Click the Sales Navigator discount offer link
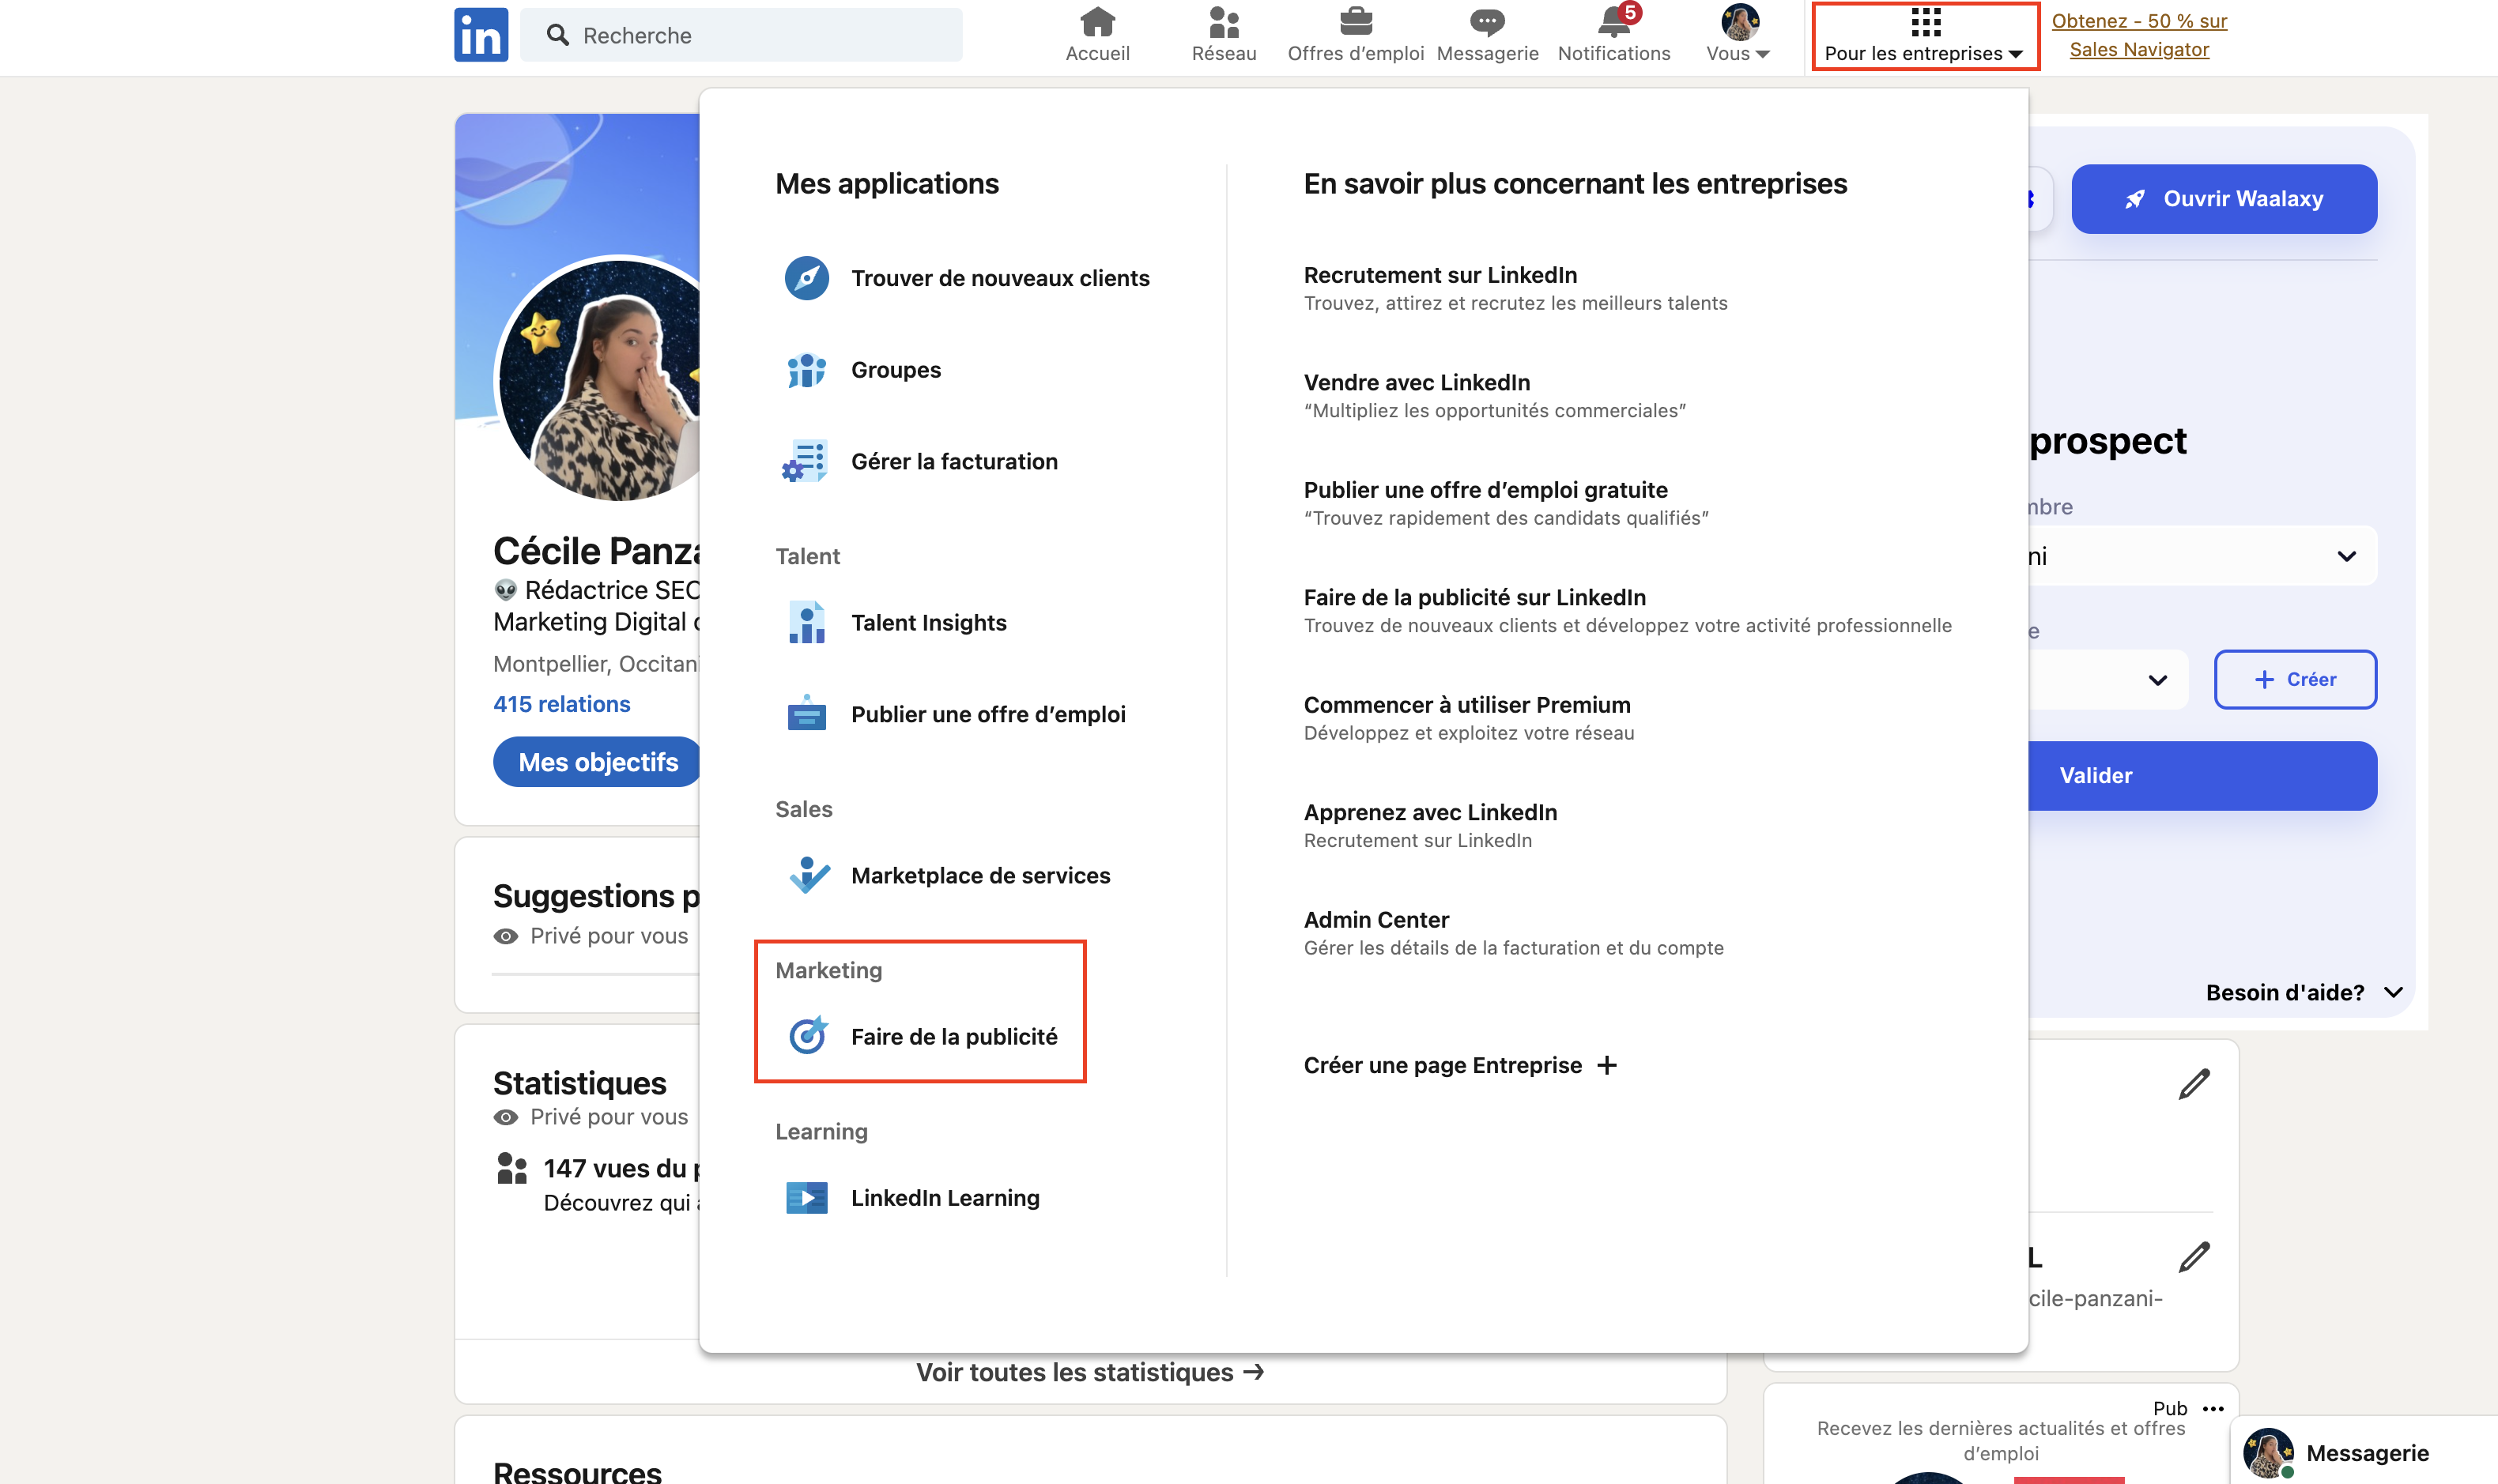The width and height of the screenshot is (2498, 1484). 2139,35
